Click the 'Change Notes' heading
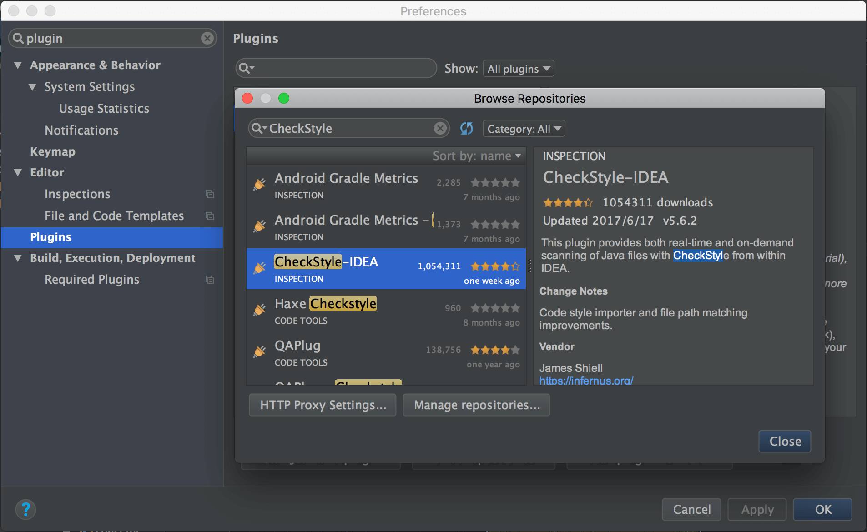 click(x=573, y=291)
